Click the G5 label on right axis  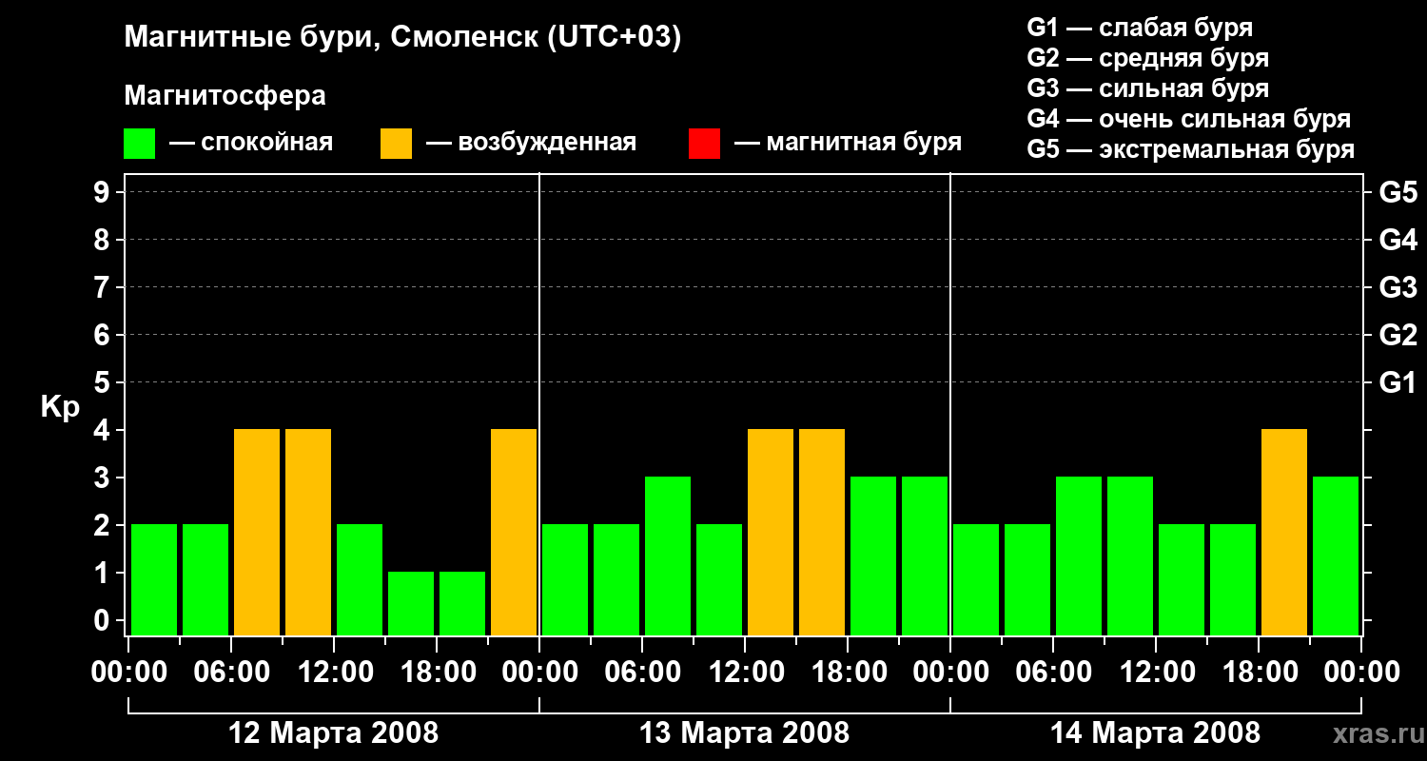click(1398, 192)
